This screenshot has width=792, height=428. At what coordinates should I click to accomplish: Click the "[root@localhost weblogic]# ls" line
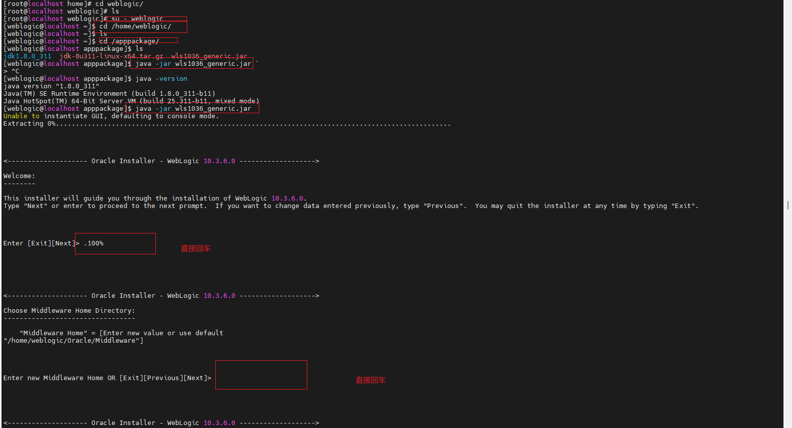point(61,11)
